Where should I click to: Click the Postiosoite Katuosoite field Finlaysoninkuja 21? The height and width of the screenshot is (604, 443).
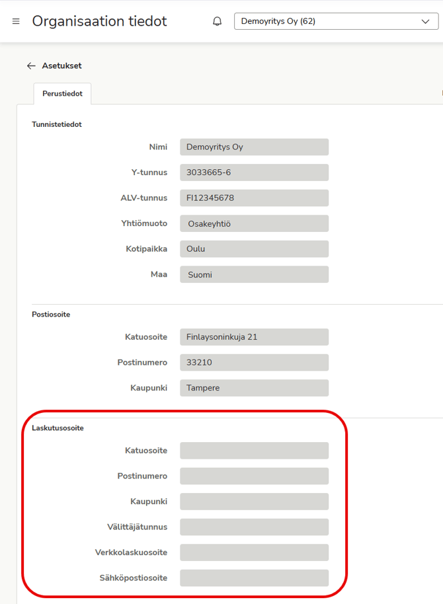tap(254, 337)
